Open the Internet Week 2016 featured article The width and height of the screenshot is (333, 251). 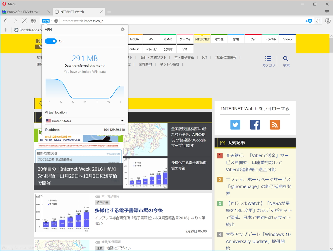click(x=78, y=176)
